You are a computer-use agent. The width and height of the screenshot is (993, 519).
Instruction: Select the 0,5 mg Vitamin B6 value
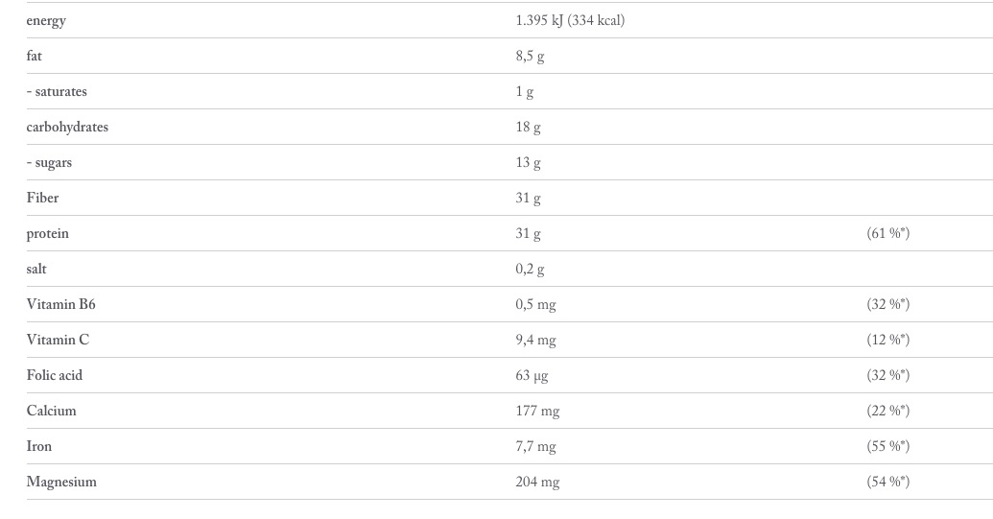(535, 304)
